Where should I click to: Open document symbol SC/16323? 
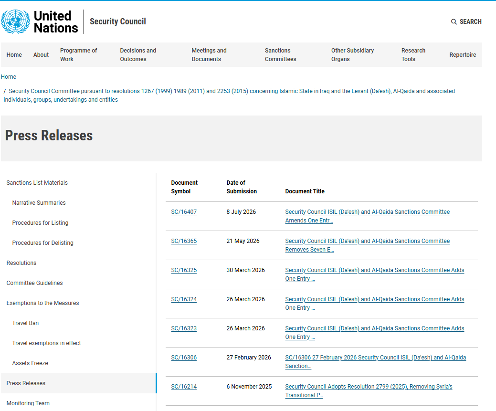coord(184,328)
